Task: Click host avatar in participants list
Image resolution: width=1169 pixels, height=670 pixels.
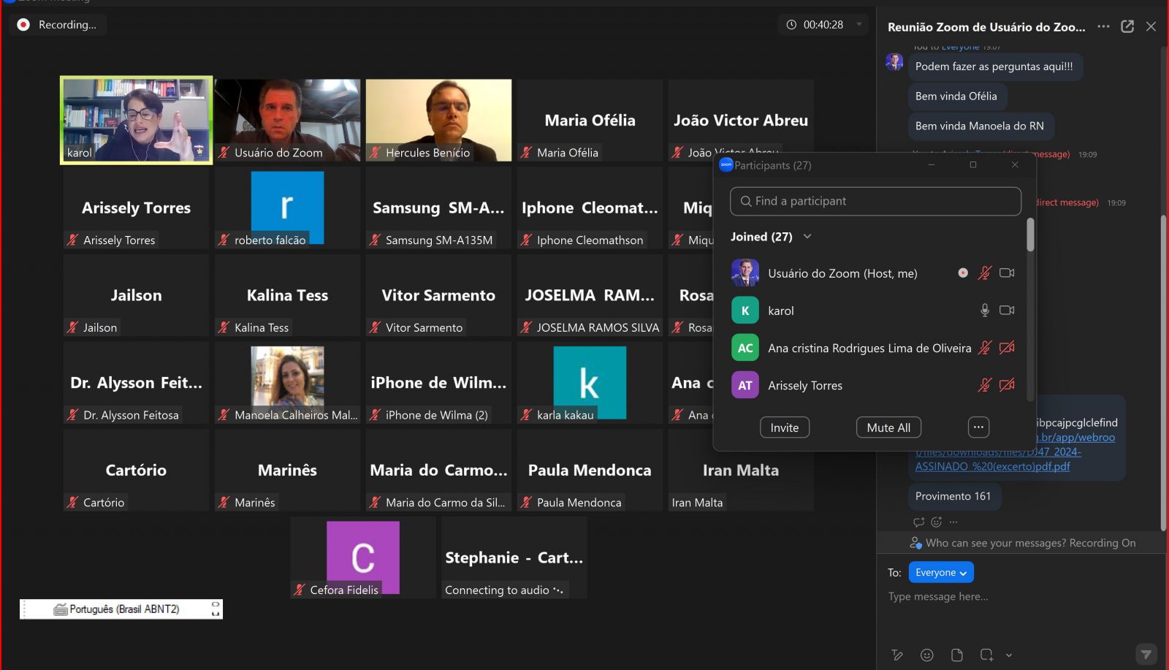Action: coord(745,273)
